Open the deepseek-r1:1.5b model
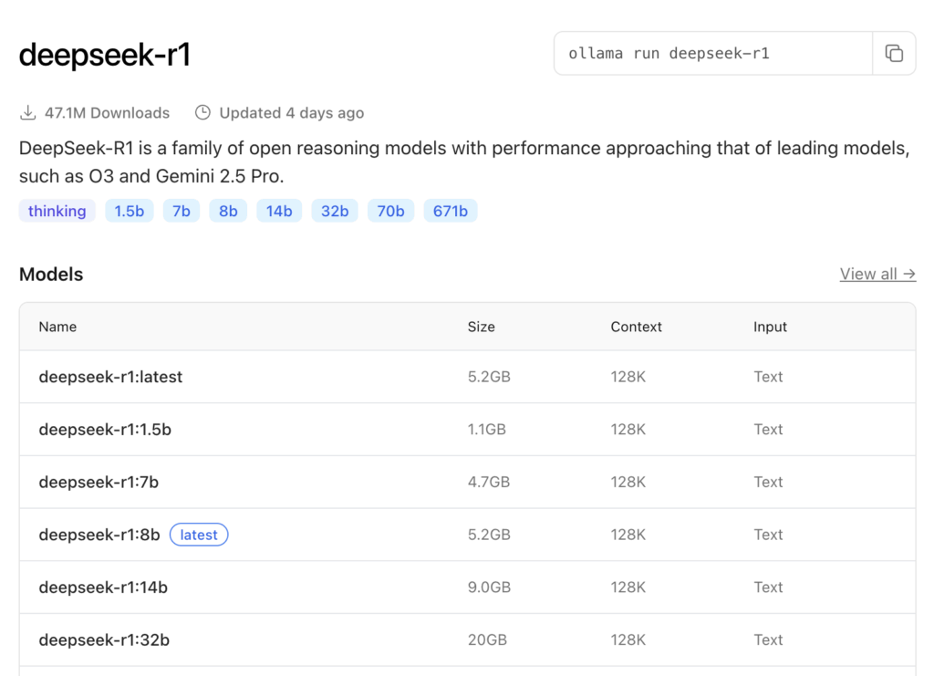The width and height of the screenshot is (934, 676). (105, 430)
